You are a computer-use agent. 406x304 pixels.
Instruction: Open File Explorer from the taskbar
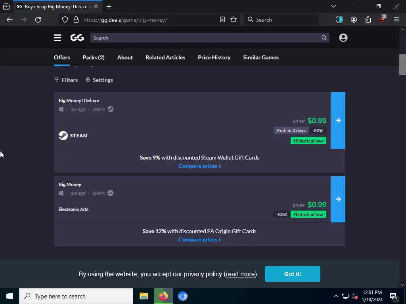[x=144, y=296]
